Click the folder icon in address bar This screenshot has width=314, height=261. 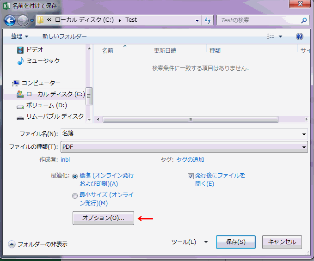click(x=40, y=20)
